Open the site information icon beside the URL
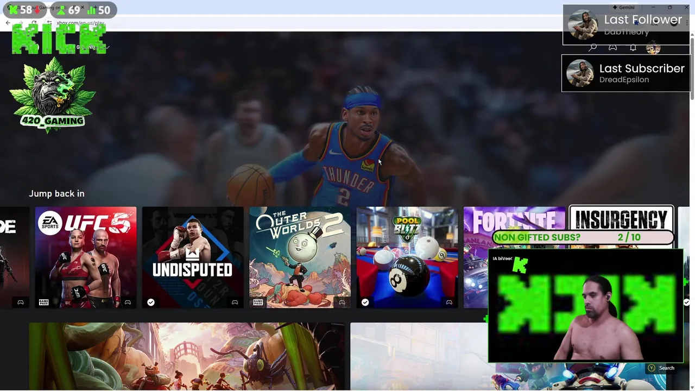 click(x=49, y=23)
